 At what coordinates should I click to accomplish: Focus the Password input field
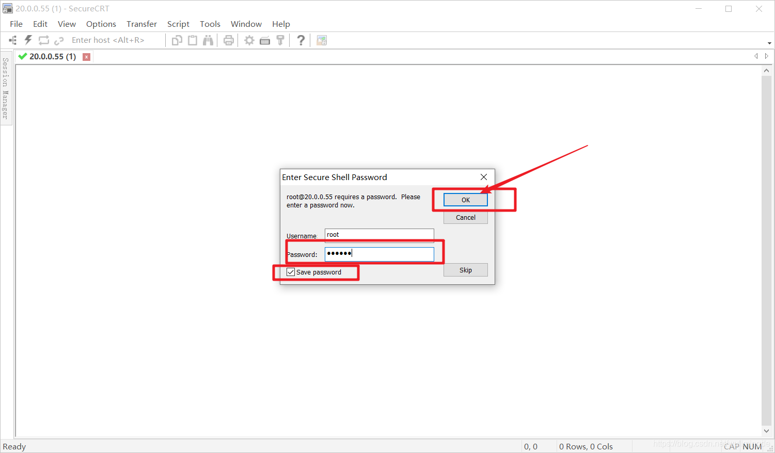pyautogui.click(x=379, y=253)
